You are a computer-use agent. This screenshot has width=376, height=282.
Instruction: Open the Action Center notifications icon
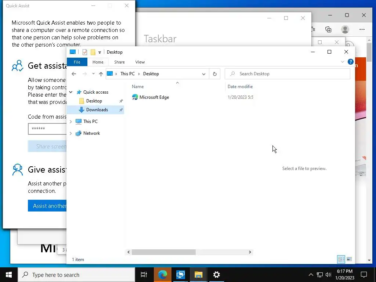pyautogui.click(x=364, y=275)
